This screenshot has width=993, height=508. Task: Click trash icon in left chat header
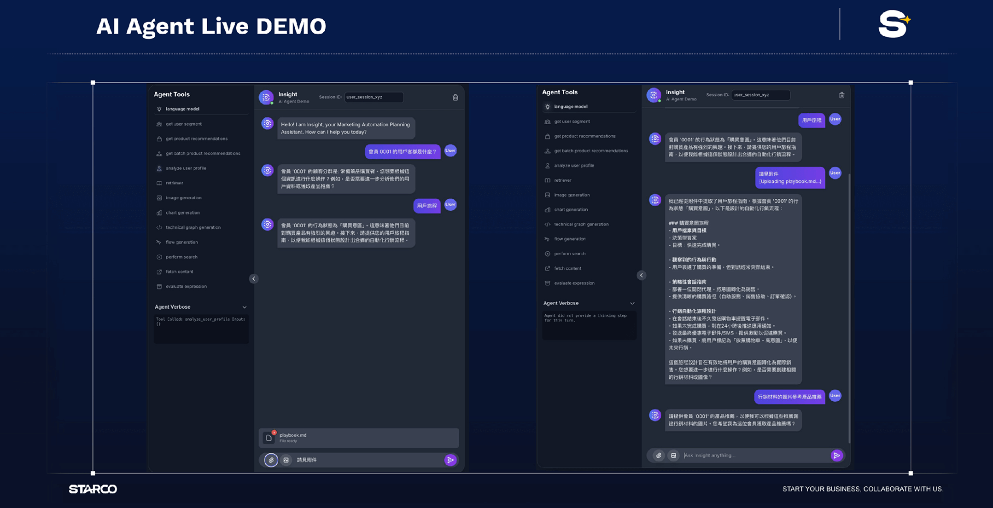click(x=455, y=97)
